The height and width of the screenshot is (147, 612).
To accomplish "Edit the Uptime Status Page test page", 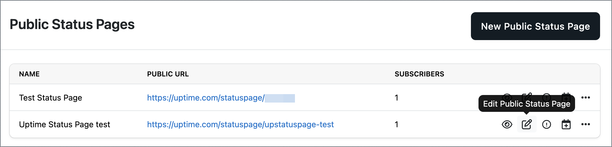I will pyautogui.click(x=527, y=124).
